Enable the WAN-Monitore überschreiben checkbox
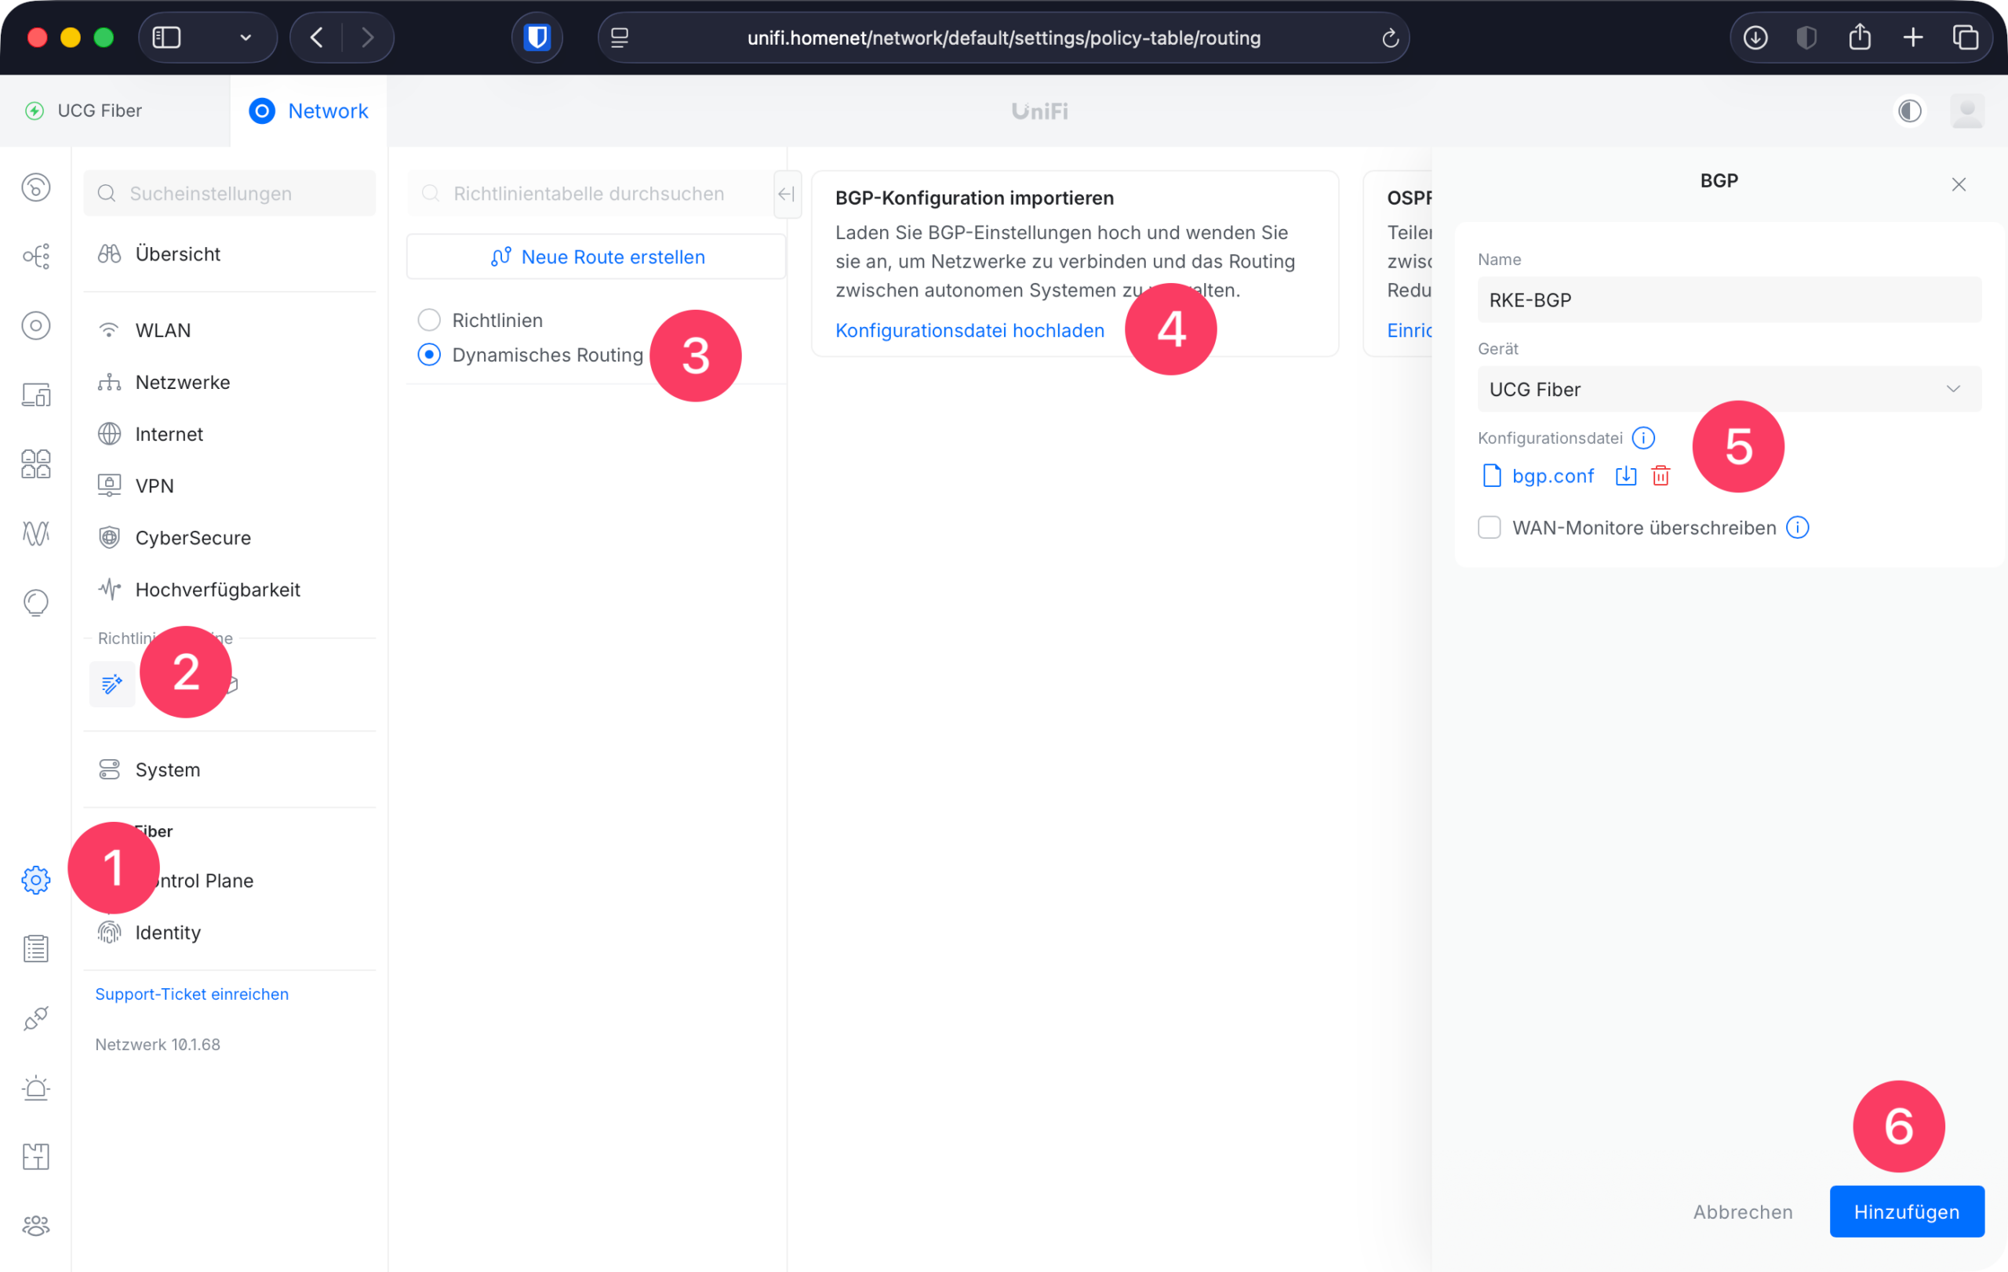Screen dimensions: 2008x1272 [x=1489, y=528]
